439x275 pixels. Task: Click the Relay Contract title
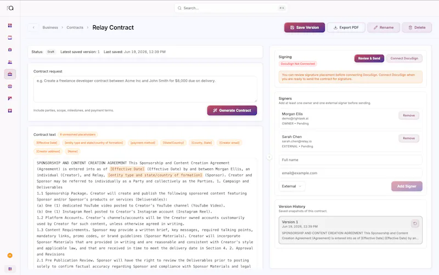click(x=113, y=27)
